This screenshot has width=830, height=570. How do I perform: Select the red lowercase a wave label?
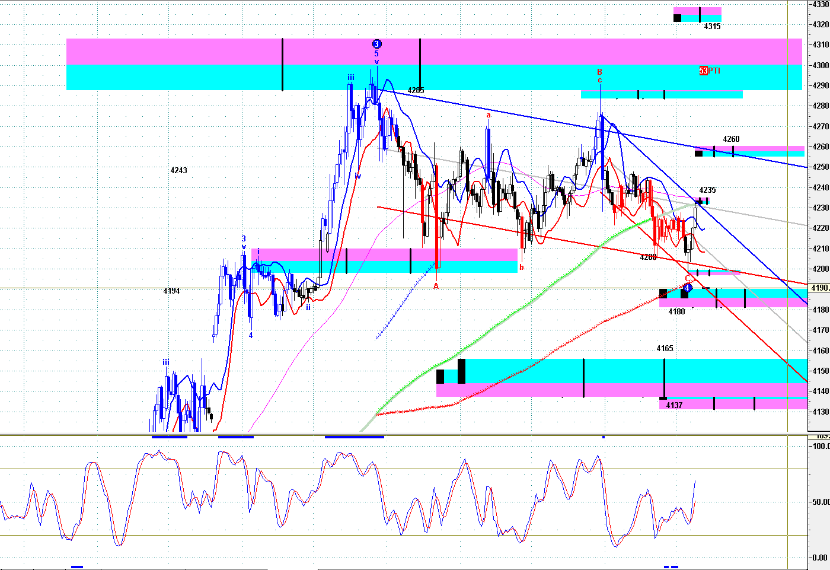point(489,115)
